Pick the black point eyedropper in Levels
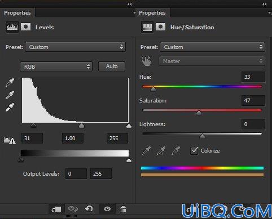The image size is (272, 219). [x=10, y=83]
